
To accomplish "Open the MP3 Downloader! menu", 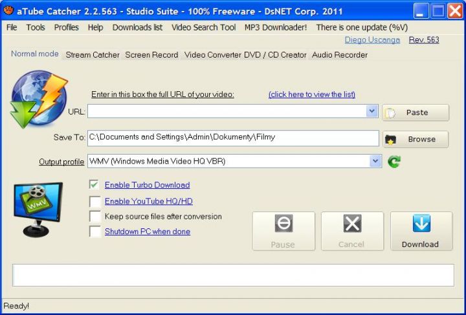I will [x=276, y=27].
